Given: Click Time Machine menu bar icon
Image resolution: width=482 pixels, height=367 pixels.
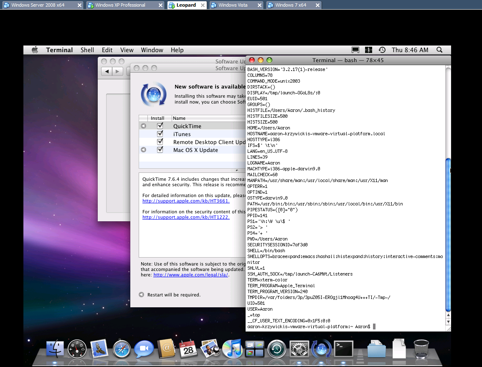Looking at the screenshot, I should point(382,50).
